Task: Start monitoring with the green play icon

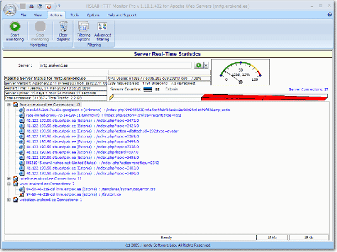Action: click(x=15, y=26)
